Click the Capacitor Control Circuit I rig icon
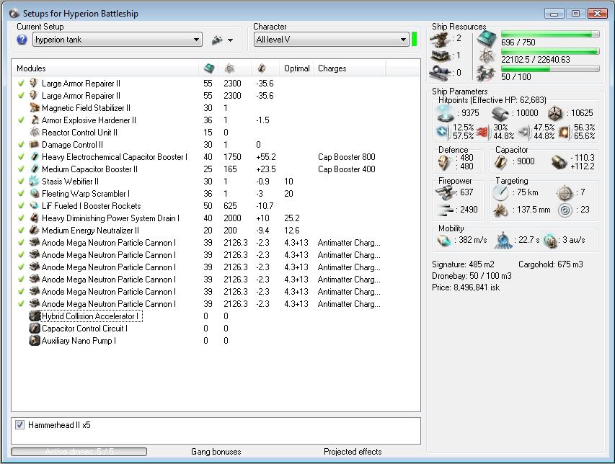Image resolution: width=615 pixels, height=464 pixels. tap(35, 329)
